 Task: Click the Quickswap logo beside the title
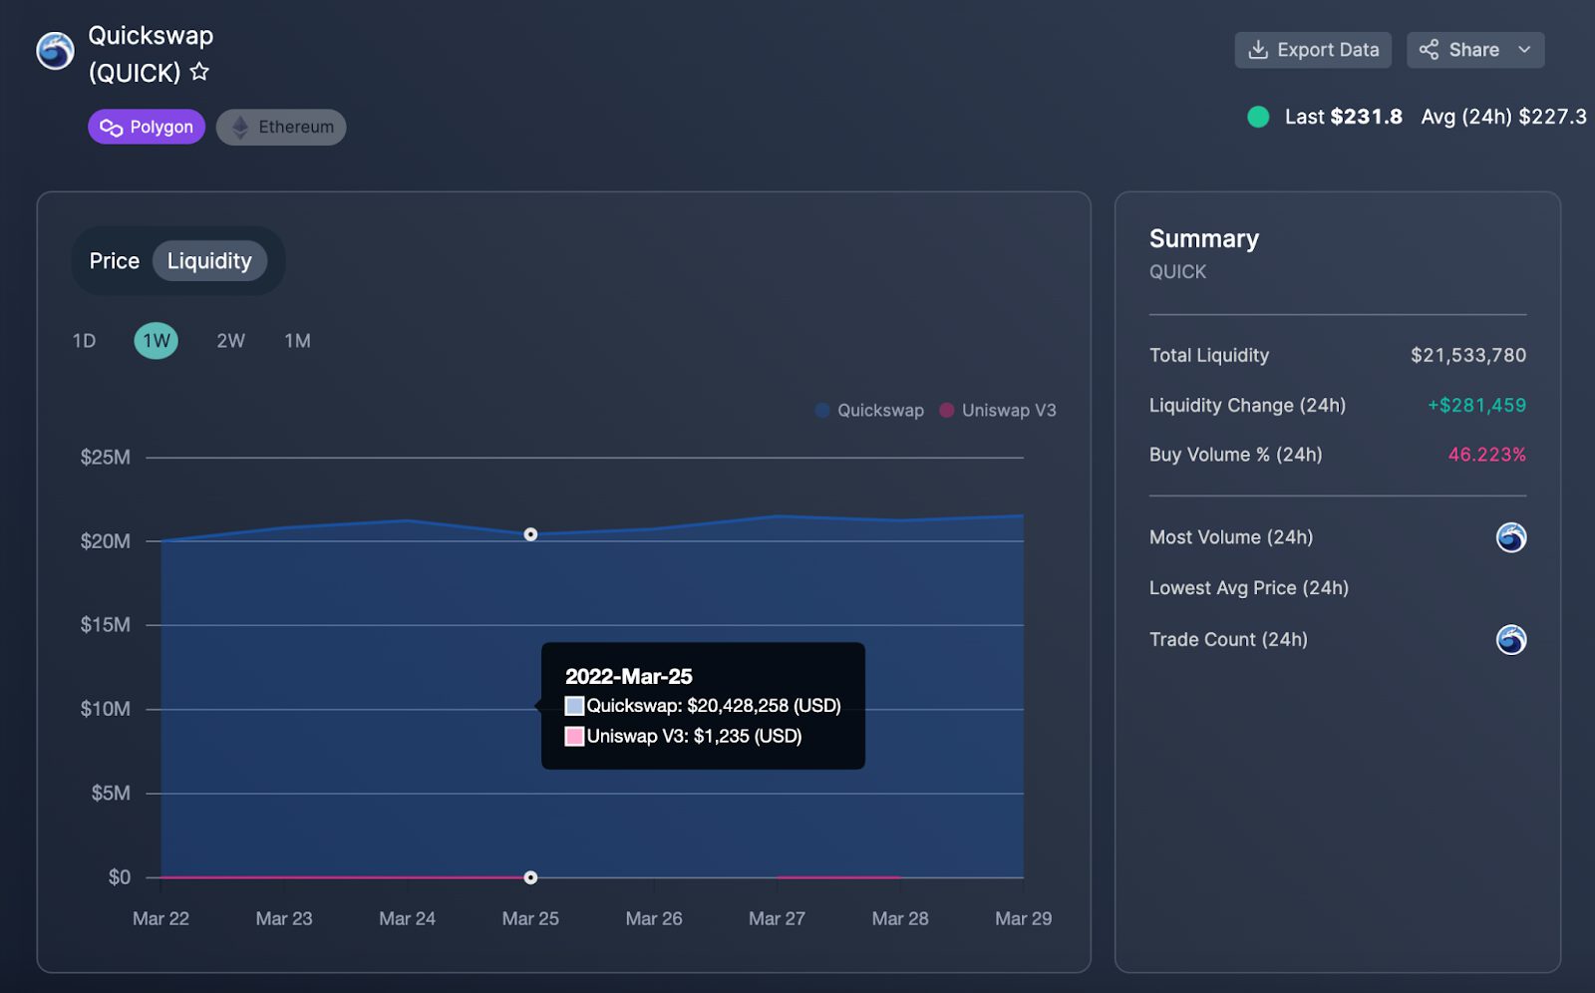coord(55,51)
